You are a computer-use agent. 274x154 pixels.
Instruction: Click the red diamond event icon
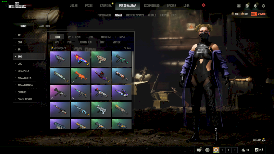(x=203, y=5)
